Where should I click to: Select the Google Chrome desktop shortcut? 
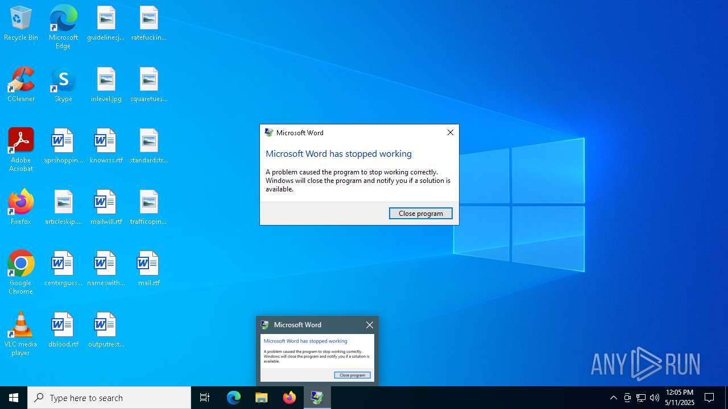tap(21, 272)
